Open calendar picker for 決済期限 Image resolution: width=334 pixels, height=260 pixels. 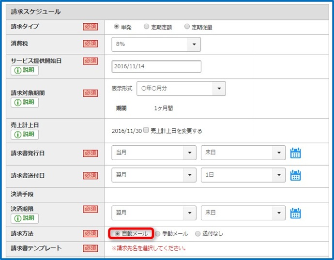(x=295, y=213)
